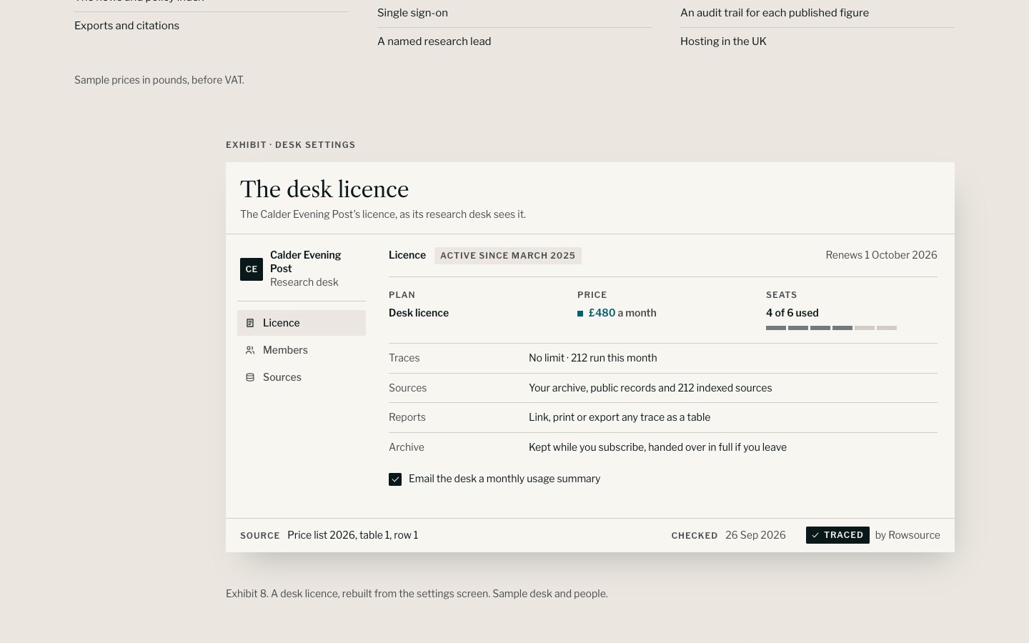Screen dimensions: 1029x643
Task: Click the Licence document icon in sidebar
Action: tap(250, 323)
